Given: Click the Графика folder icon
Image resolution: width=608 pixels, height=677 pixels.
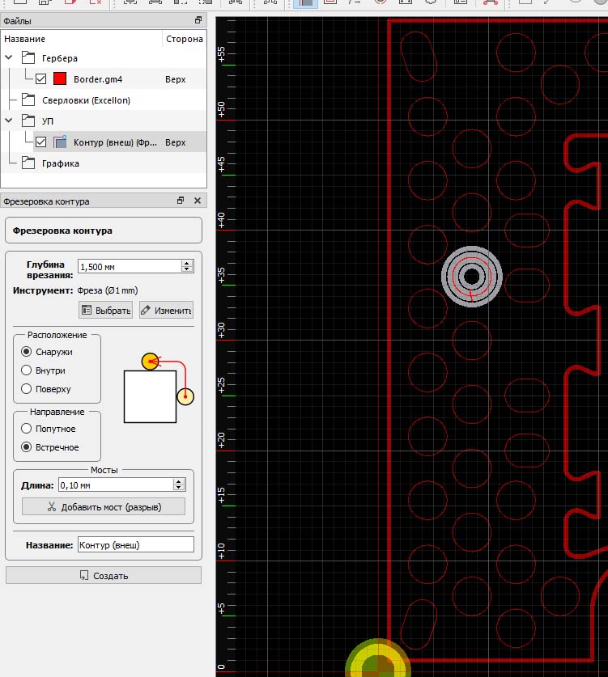Looking at the screenshot, I should [28, 163].
